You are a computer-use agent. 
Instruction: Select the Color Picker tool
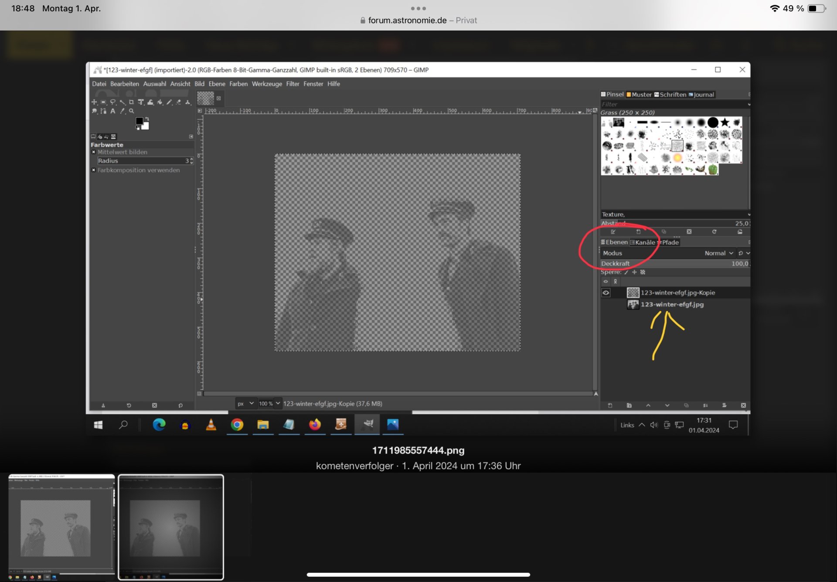coord(122,111)
